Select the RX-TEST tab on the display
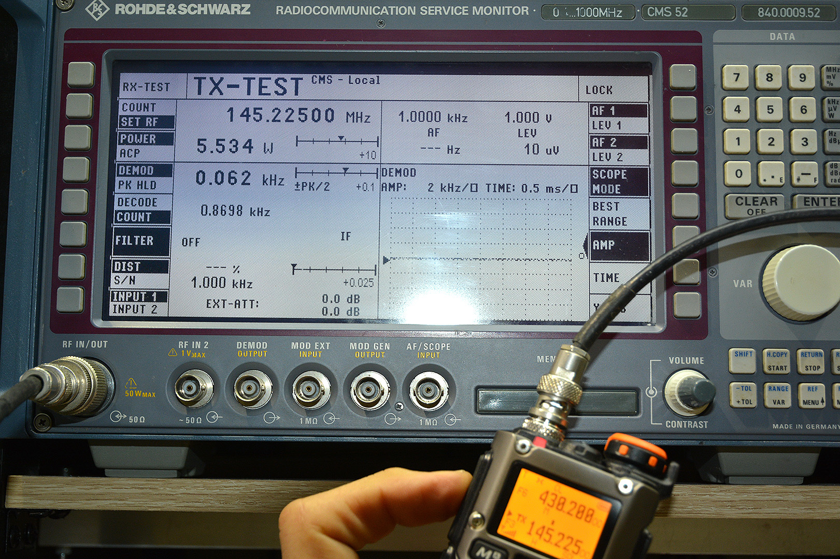This screenshot has height=559, width=840. (146, 87)
